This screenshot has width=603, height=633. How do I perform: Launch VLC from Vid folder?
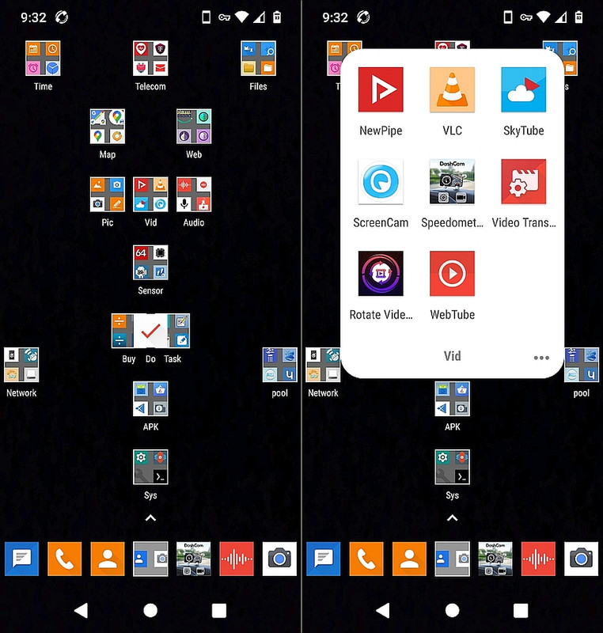click(x=452, y=89)
